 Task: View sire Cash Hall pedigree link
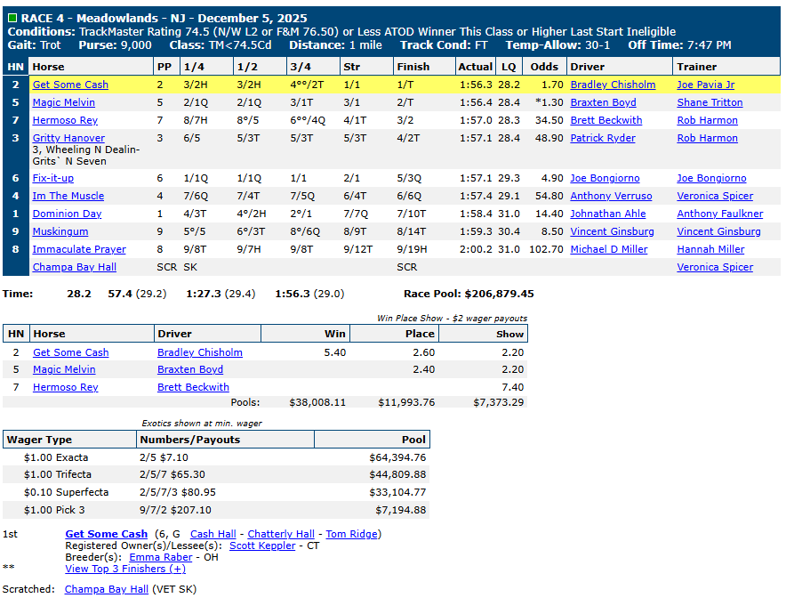click(x=213, y=534)
